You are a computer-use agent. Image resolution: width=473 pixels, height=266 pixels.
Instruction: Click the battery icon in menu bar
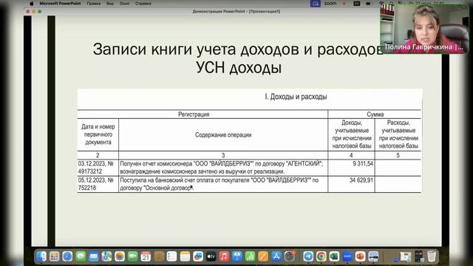[x=369, y=4]
